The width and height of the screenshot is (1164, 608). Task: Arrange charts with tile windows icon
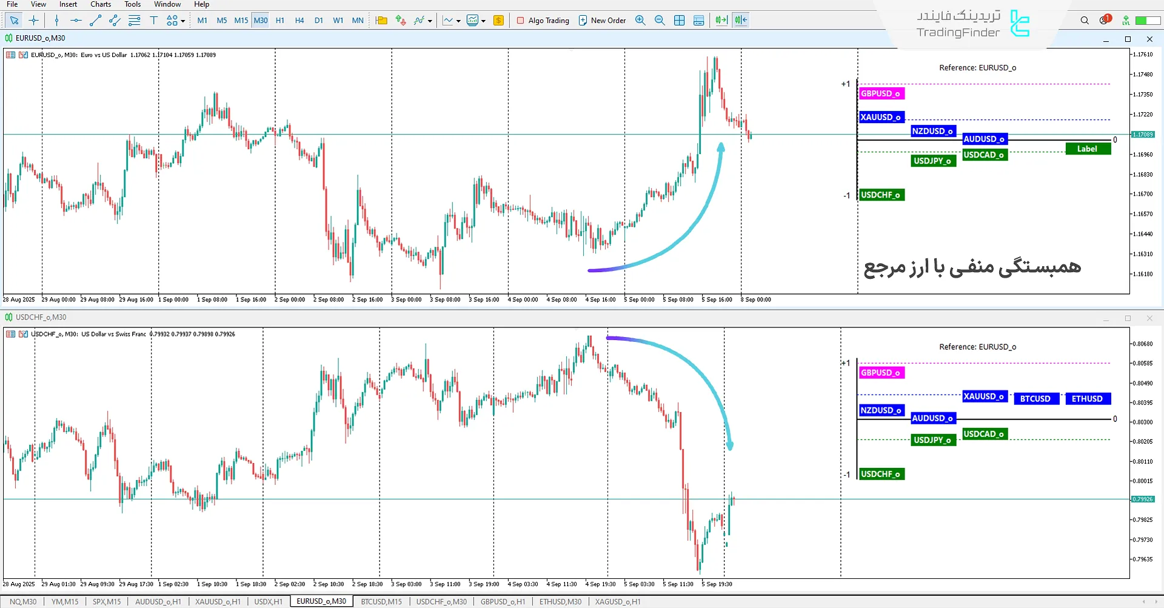[x=679, y=21]
